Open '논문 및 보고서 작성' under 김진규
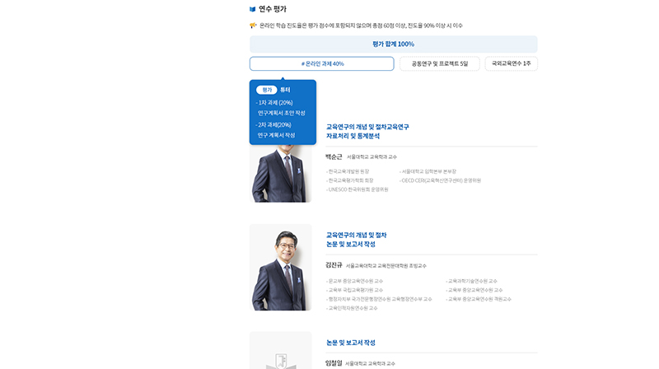Viewport: 659px width, 369px height. click(351, 244)
